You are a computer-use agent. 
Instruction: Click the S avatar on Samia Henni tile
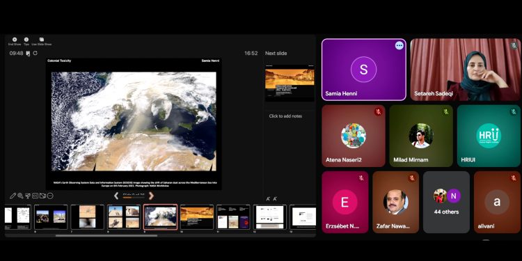[x=363, y=70]
